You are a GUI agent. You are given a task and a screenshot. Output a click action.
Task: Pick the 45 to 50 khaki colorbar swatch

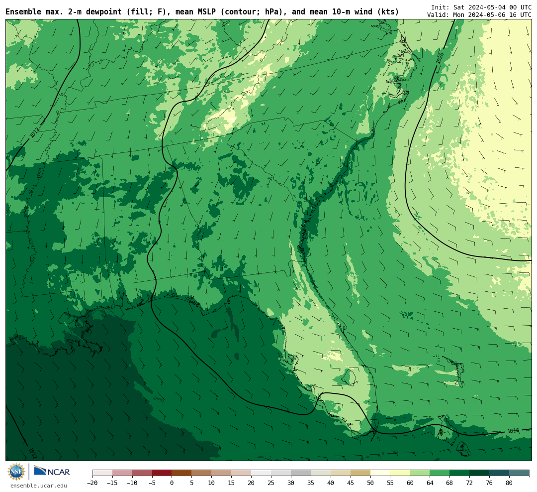coord(360,473)
